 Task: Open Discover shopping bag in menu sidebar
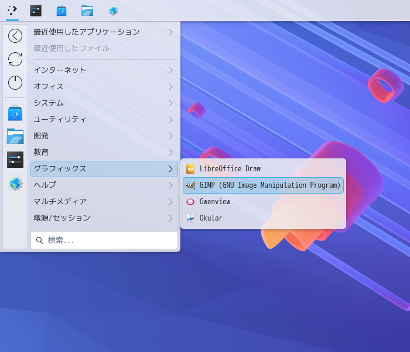point(15,113)
